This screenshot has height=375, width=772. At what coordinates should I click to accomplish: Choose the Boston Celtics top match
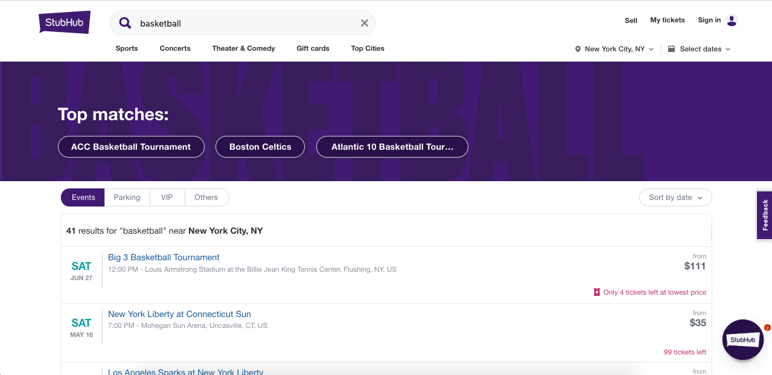pyautogui.click(x=260, y=147)
